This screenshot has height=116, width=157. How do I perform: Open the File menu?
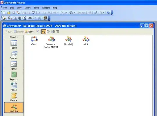(5, 8)
